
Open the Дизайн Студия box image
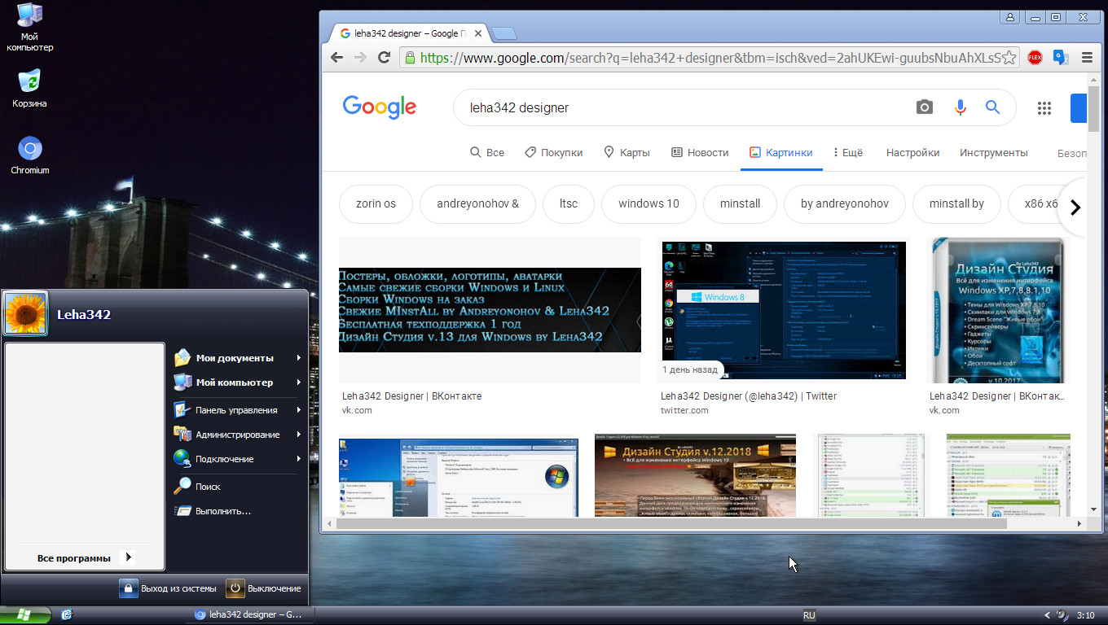click(998, 310)
